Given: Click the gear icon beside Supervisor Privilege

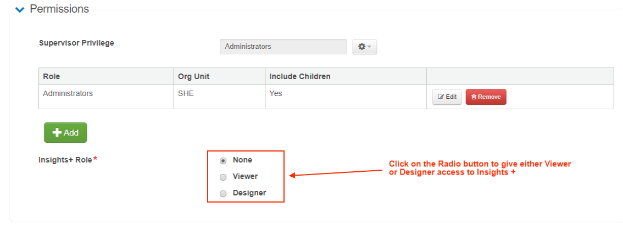Looking at the screenshot, I should [361, 47].
